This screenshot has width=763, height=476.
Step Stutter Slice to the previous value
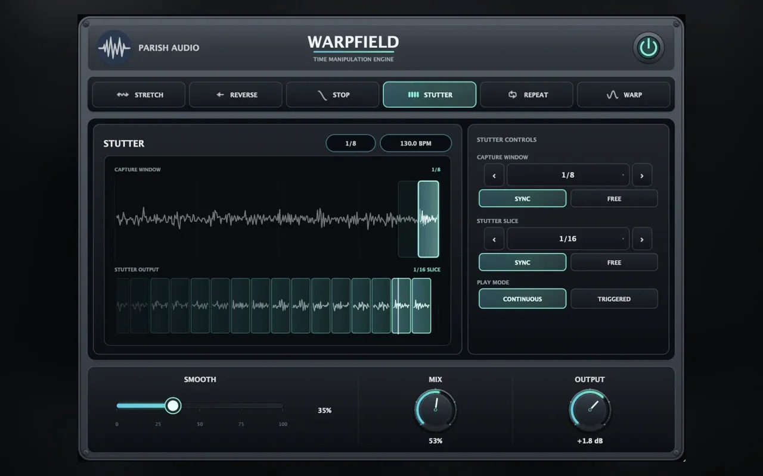tap(494, 239)
